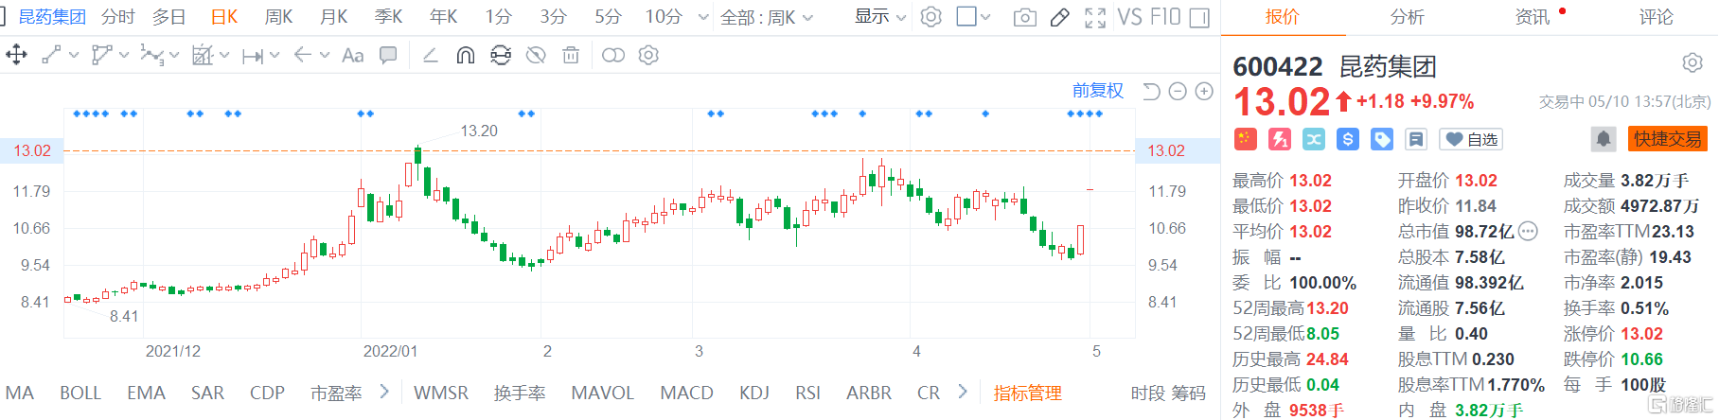Switch to 5分 timeframe
Screen dimensions: 1719x420
click(x=609, y=17)
